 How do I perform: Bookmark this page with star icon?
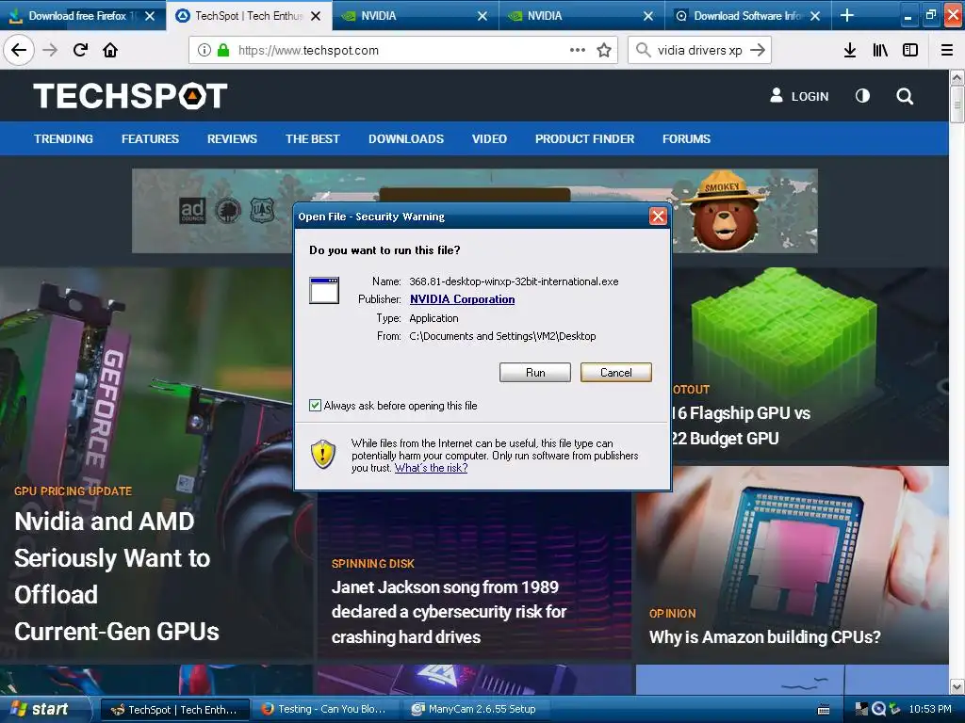coord(604,50)
